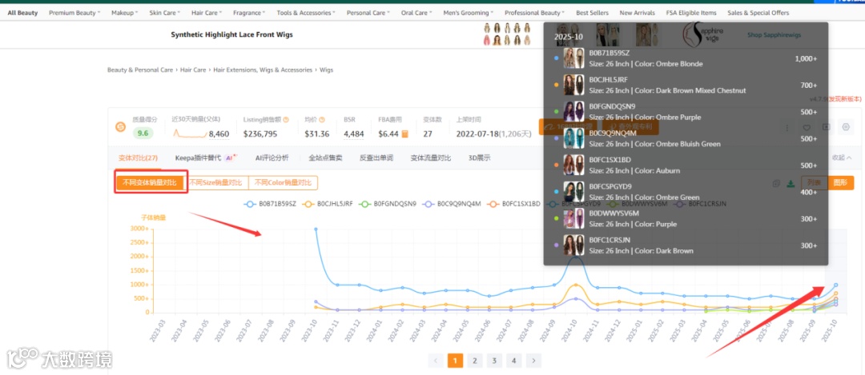Open FSA Eligible Items link
This screenshot has width=865, height=375.
691,13
